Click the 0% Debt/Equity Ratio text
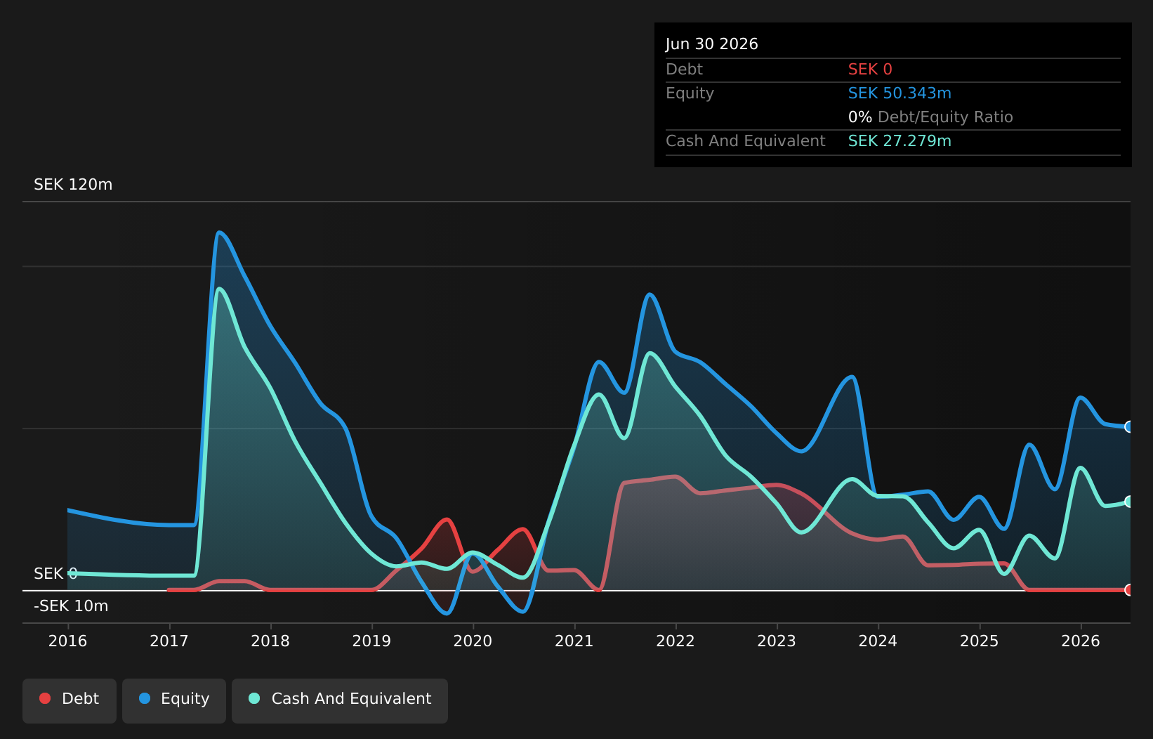Viewport: 1153px width, 739px height. click(930, 117)
